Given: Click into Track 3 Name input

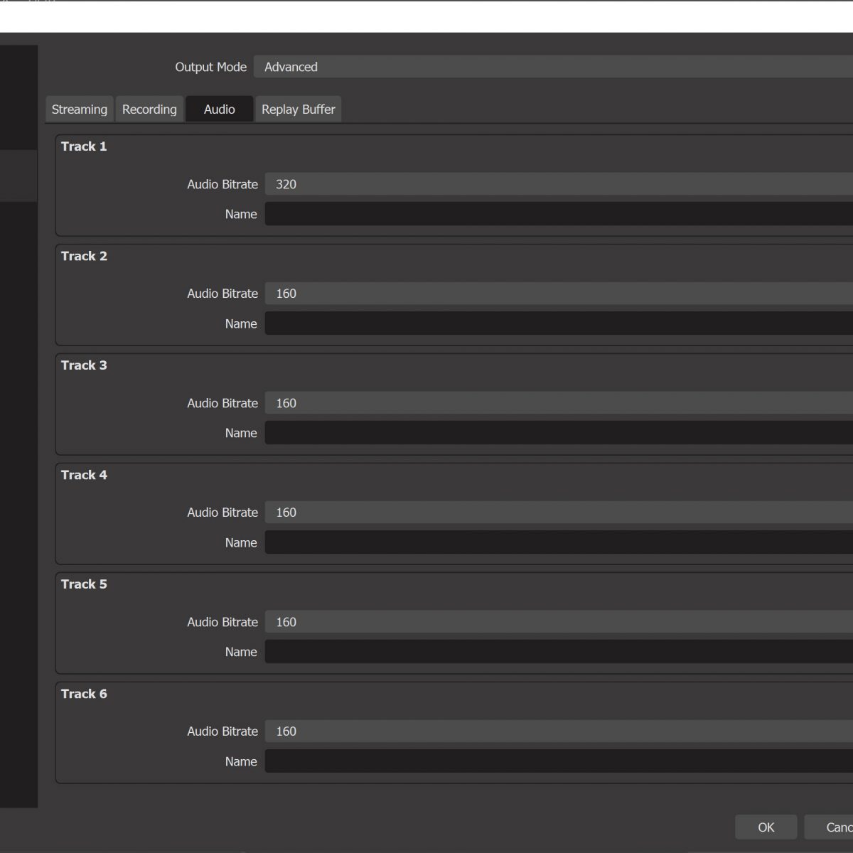Looking at the screenshot, I should tap(558, 433).
